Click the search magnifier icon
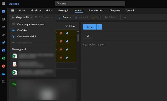 click(58, 4)
